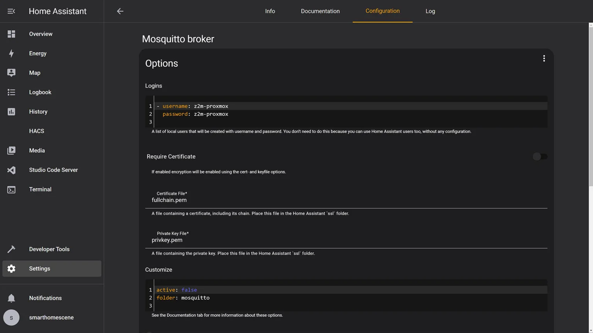Click the Logins label

click(x=154, y=86)
